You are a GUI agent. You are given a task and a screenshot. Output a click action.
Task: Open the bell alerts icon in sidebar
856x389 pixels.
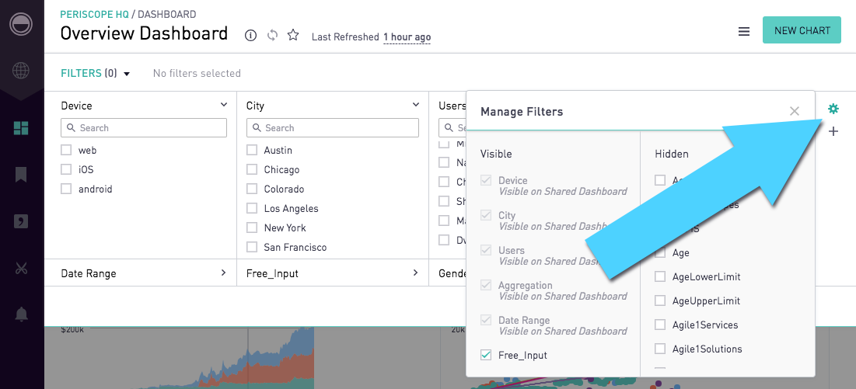click(x=21, y=314)
